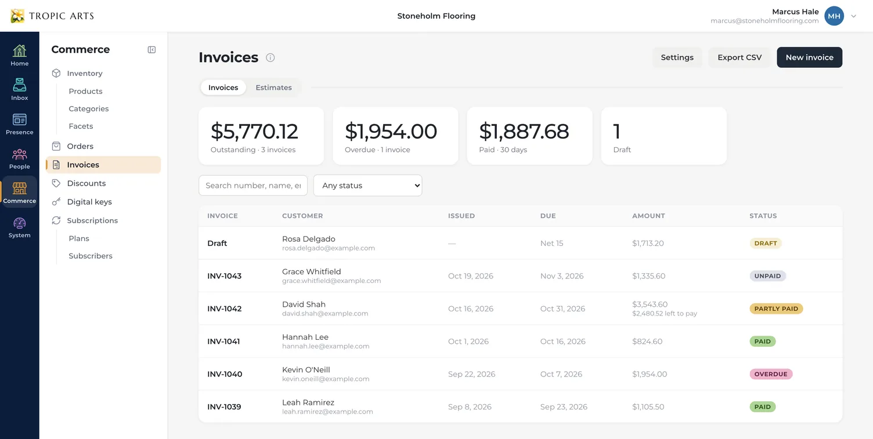Open the Inbox tray icon
873x439 pixels.
(x=19, y=85)
